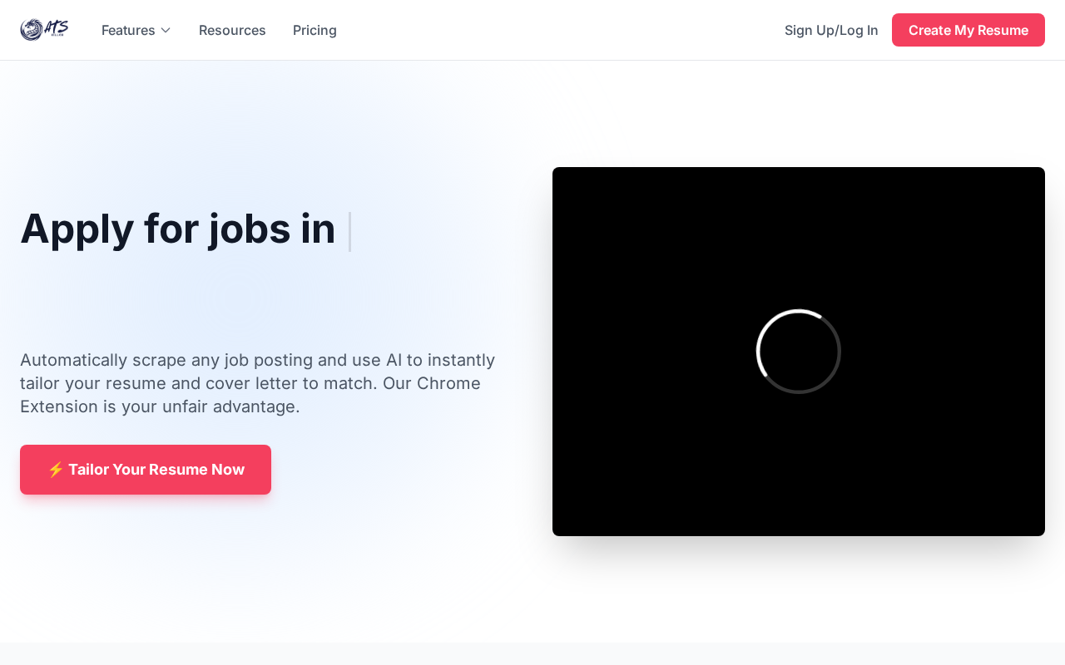
Task: Expand the Features dropdown menu
Action: pyautogui.click(x=136, y=30)
